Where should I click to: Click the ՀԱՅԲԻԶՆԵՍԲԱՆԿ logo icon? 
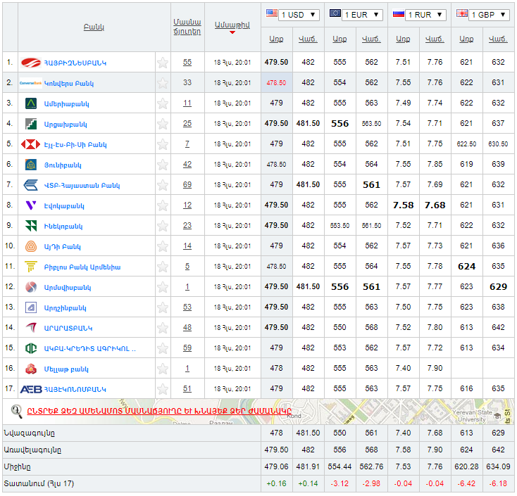tap(31, 63)
